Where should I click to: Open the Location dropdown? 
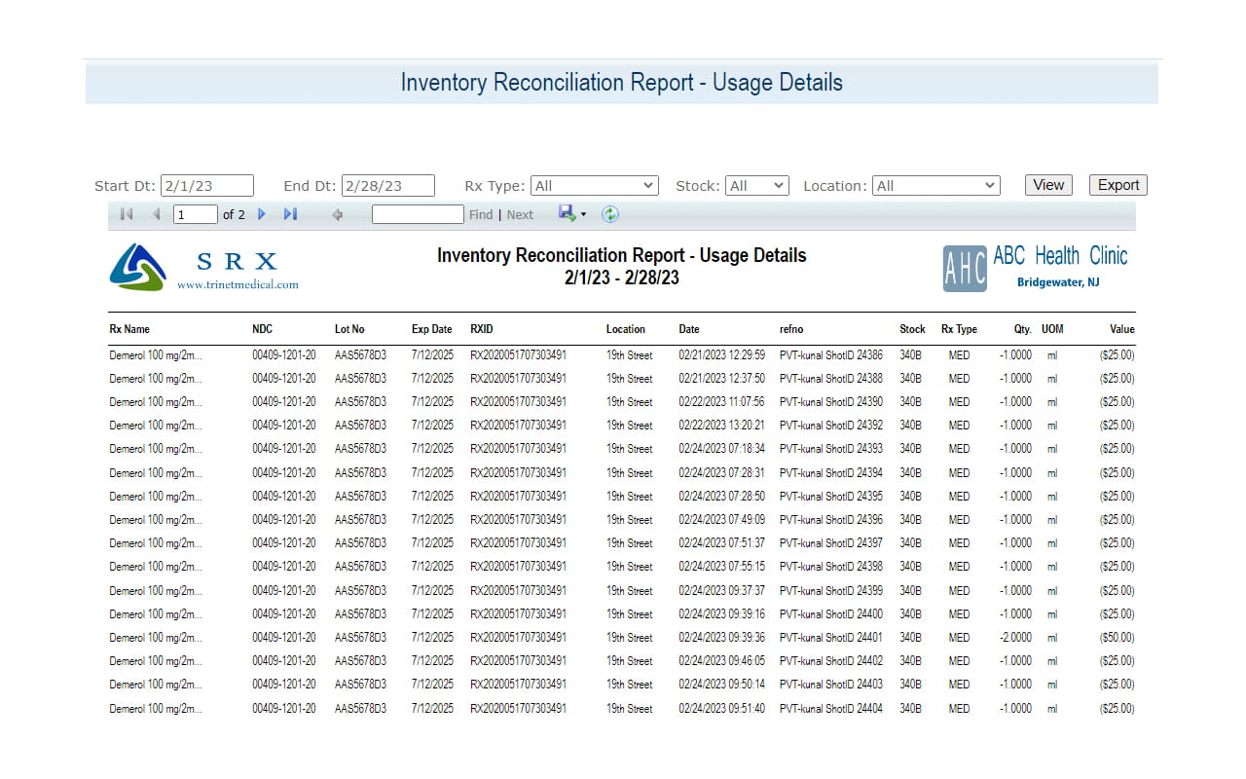936,185
